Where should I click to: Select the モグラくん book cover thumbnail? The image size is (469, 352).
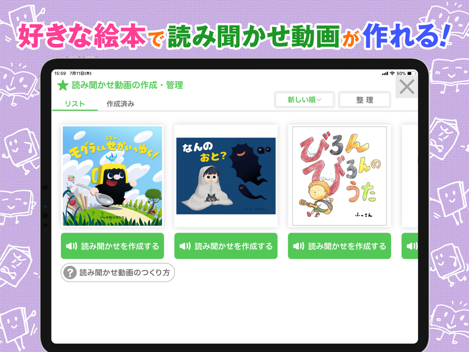tap(113, 176)
